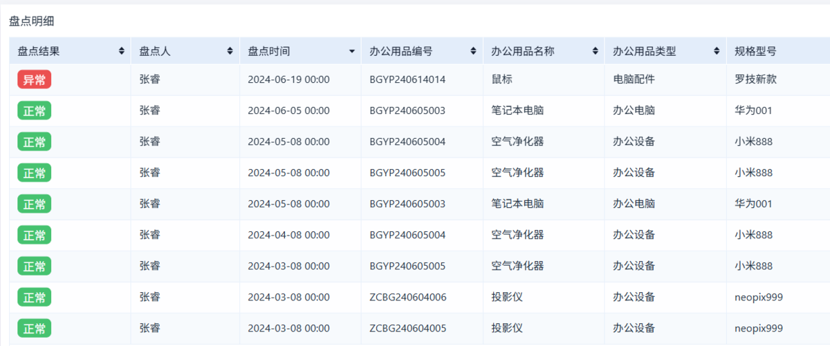Sort by 办公用品编号 arrow icon
The height and width of the screenshot is (346, 830).
[x=473, y=51]
